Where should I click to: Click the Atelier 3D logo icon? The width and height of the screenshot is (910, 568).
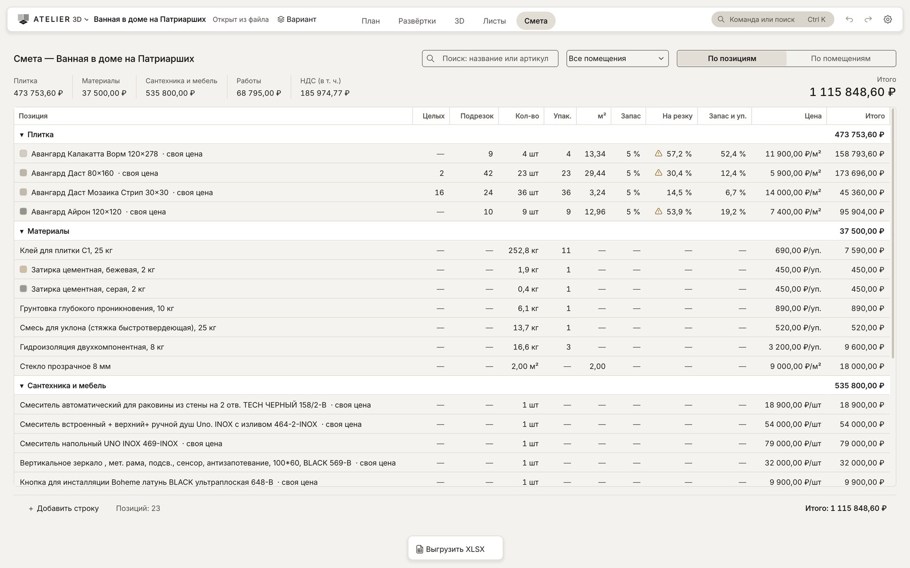[x=23, y=19]
